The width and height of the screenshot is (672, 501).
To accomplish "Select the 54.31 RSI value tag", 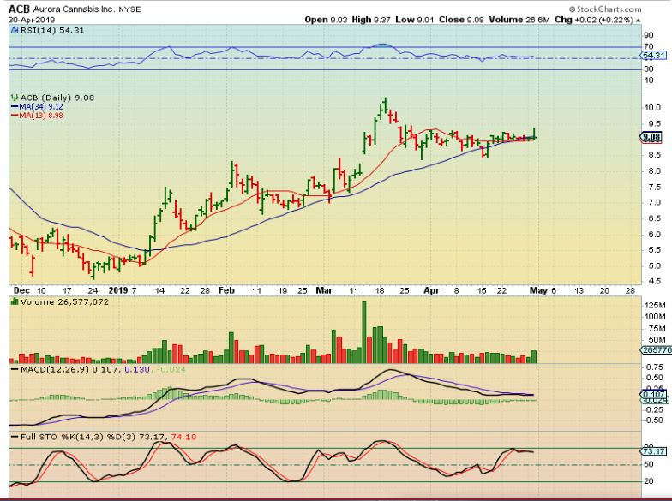I will point(653,56).
